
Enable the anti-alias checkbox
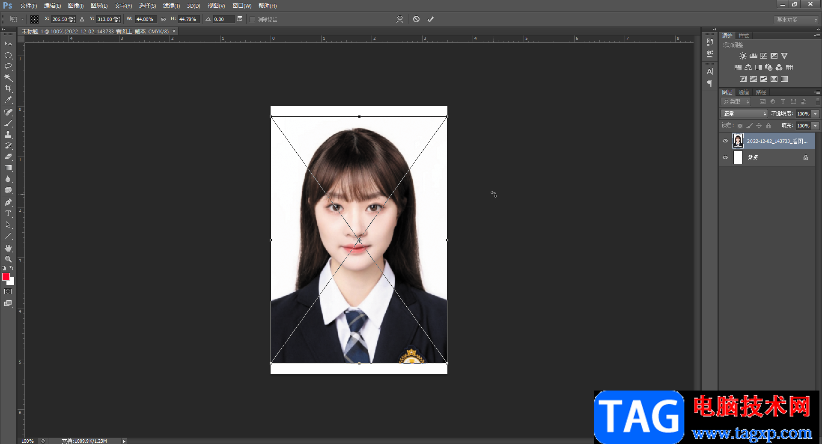tap(252, 19)
